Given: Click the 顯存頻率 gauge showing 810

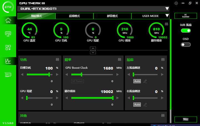Looking at the screenshot, I should [156, 30].
